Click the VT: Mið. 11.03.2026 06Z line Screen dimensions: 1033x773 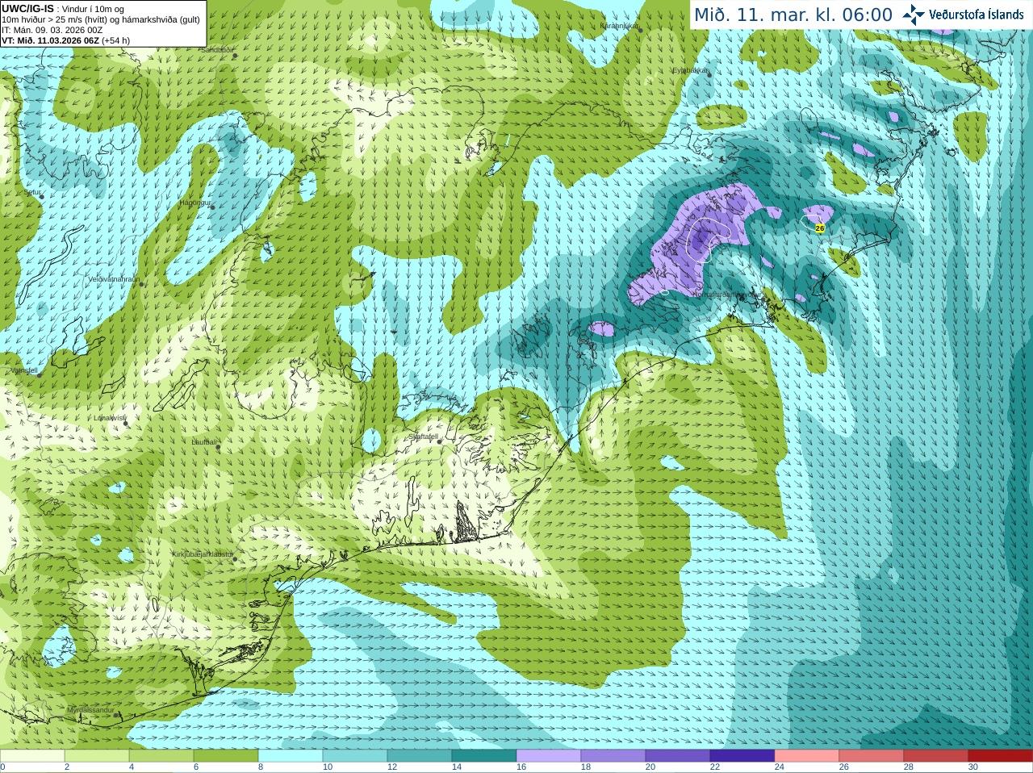click(x=65, y=40)
